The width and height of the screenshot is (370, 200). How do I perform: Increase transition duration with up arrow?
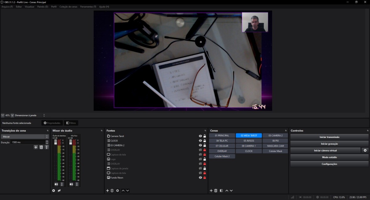tap(47, 142)
